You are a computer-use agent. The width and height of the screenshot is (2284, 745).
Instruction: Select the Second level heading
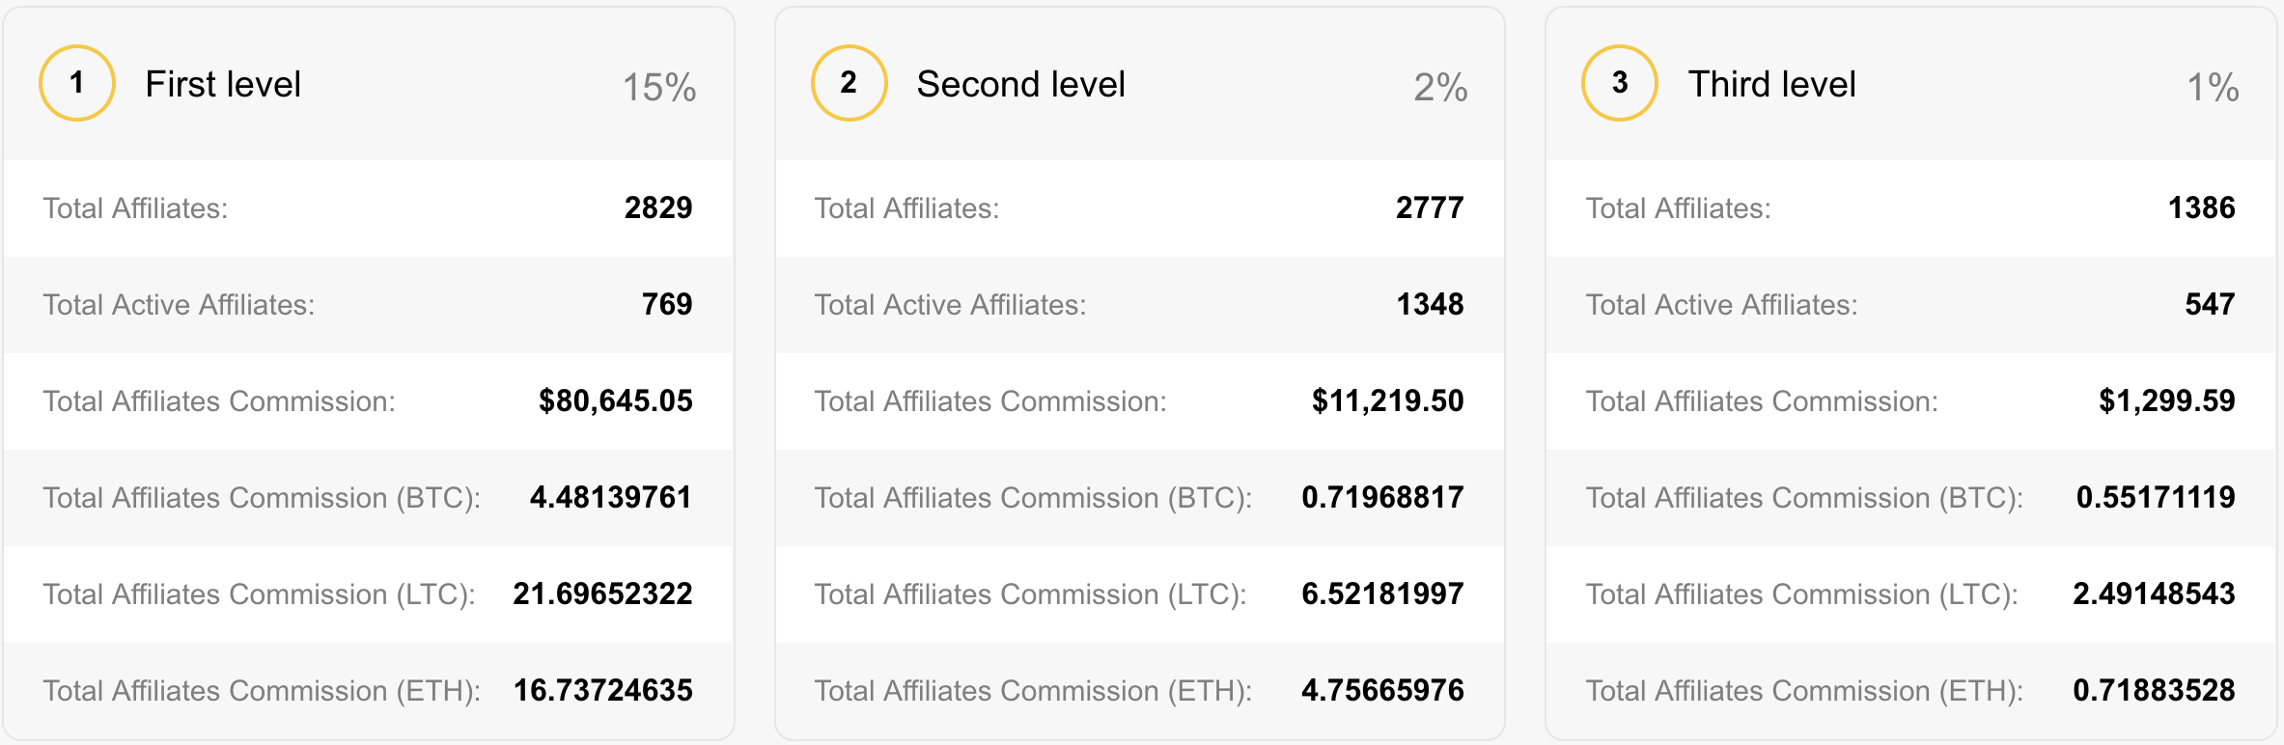pos(1020,85)
